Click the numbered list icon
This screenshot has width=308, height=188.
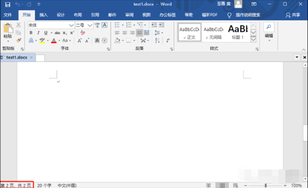pyautogui.click(x=129, y=25)
